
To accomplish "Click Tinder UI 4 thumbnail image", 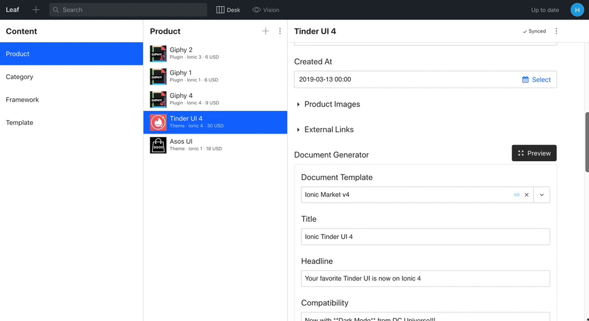I will (158, 123).
